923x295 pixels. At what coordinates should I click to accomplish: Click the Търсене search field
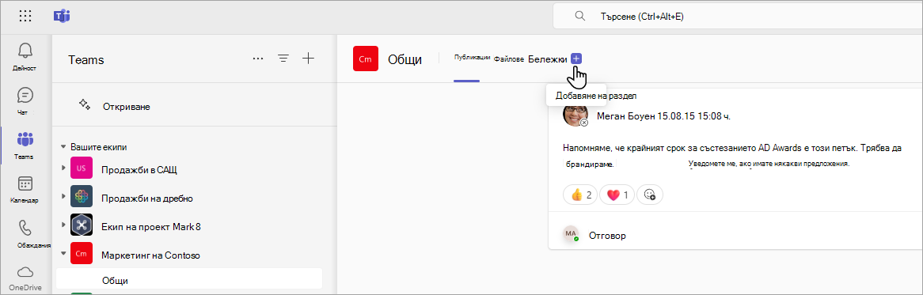click(x=739, y=17)
